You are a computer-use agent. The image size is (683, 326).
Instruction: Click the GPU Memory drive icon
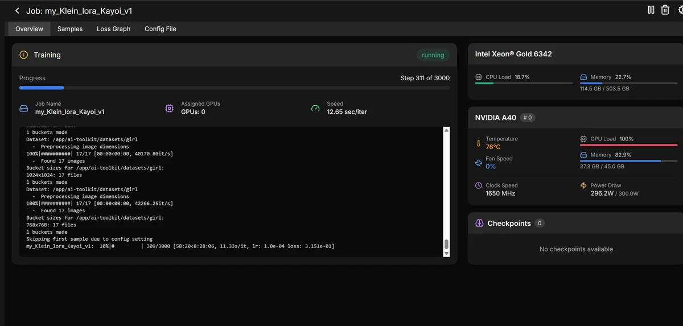click(583, 155)
